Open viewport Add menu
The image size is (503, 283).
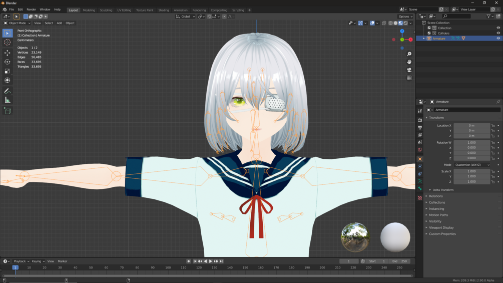[60, 23]
